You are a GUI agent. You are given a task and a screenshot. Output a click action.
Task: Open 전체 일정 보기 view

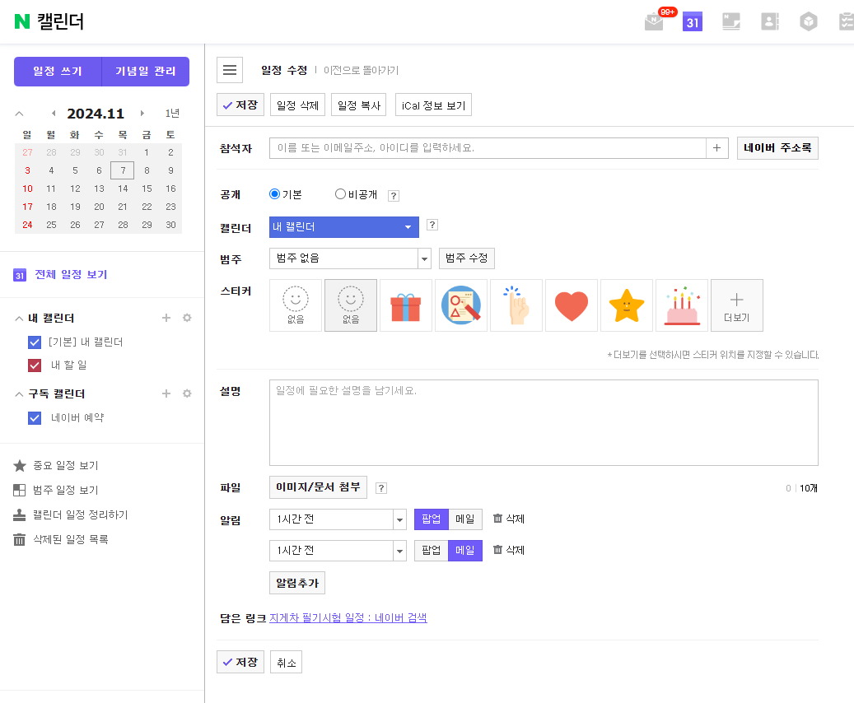[x=72, y=273]
